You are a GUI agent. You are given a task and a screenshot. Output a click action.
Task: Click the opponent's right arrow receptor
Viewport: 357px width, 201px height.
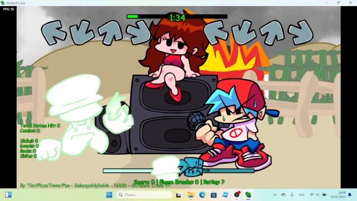click(138, 32)
